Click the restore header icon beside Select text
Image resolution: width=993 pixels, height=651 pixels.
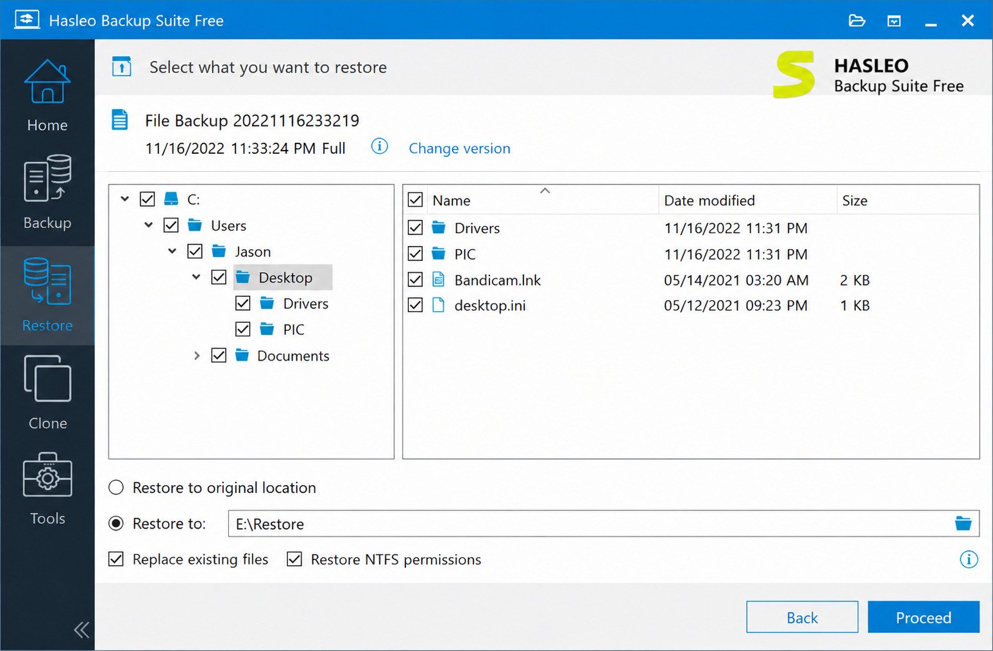(121, 66)
